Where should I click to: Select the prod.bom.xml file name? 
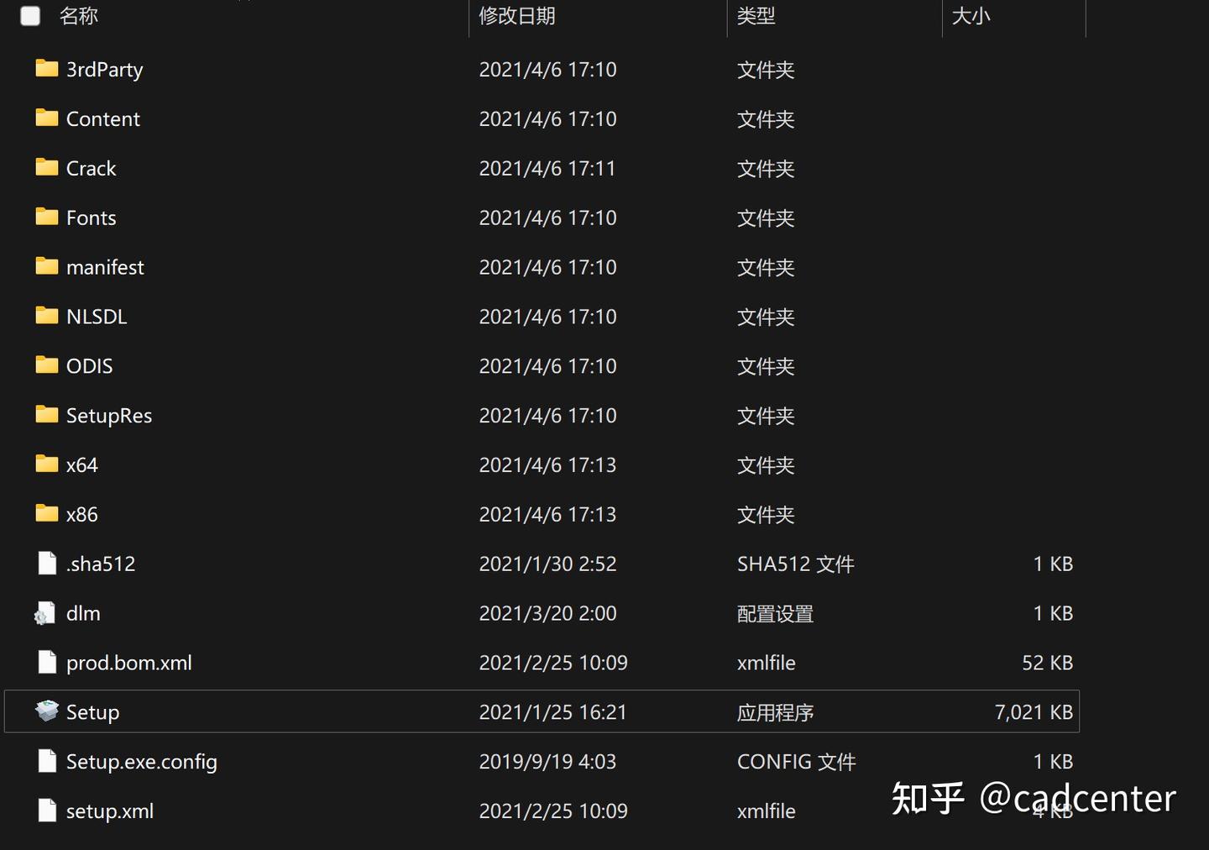(129, 664)
